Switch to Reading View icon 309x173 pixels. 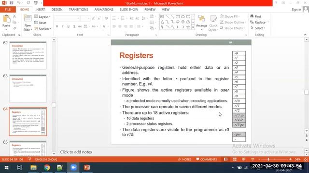pos(244,159)
